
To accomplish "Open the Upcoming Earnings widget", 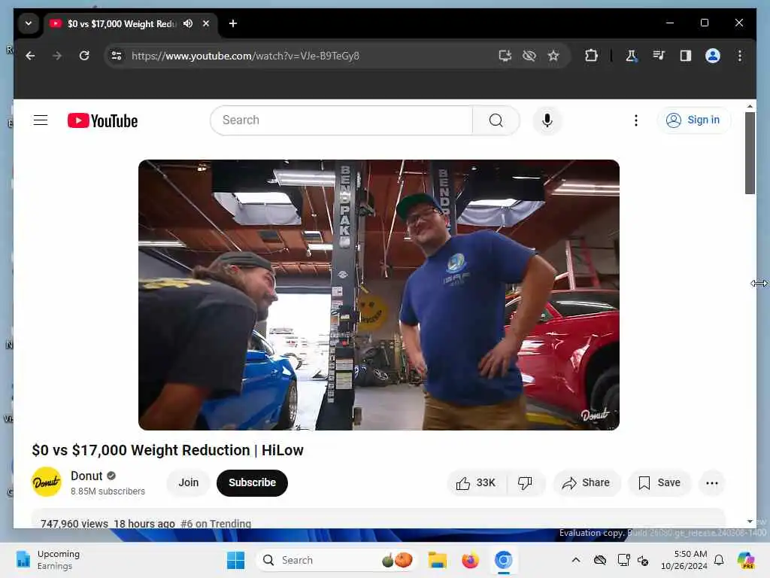I will click(x=47, y=560).
